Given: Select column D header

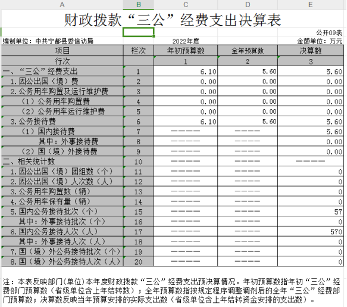Looking at the screenshot, I should point(248,5).
